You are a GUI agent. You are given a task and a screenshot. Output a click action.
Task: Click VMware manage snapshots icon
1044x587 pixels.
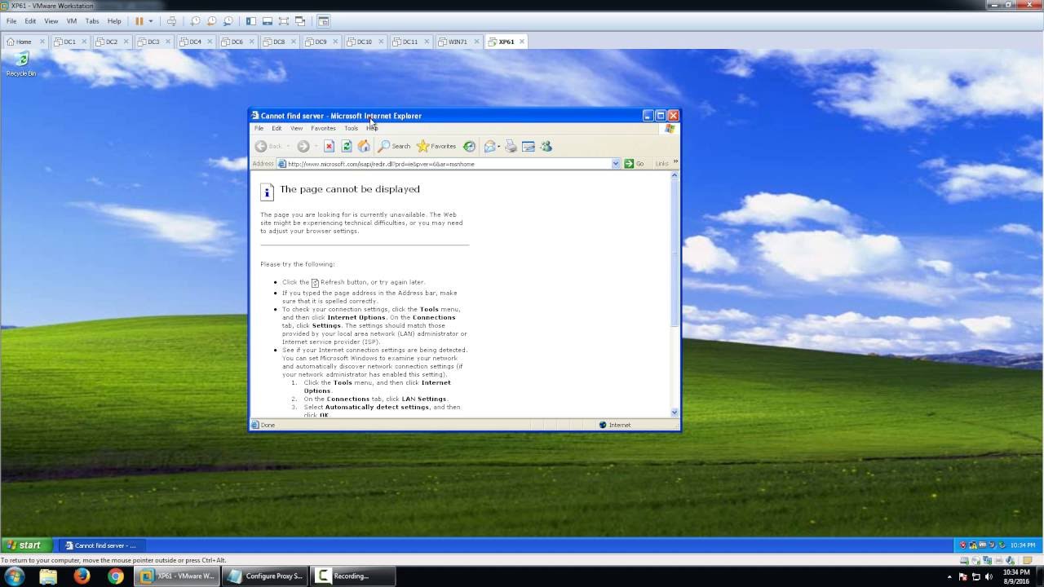pos(228,21)
